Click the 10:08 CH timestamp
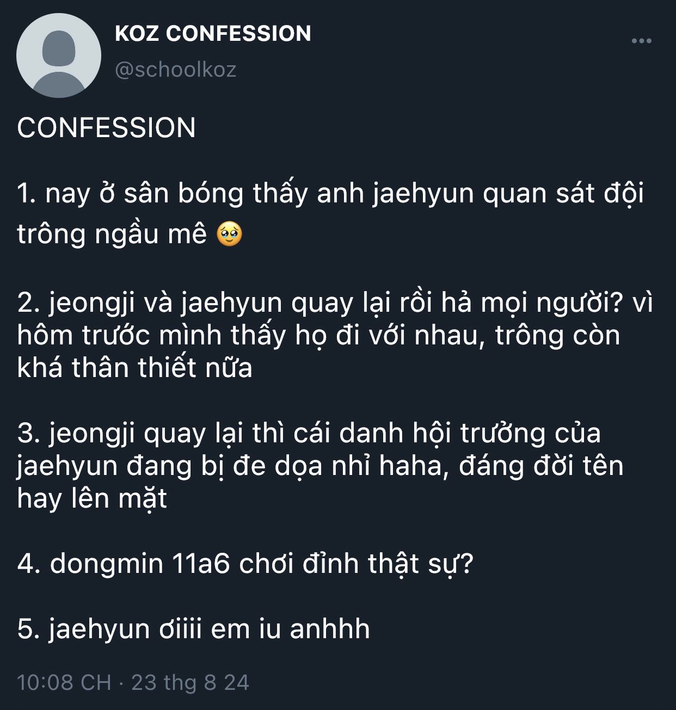The height and width of the screenshot is (710, 676). (64, 682)
